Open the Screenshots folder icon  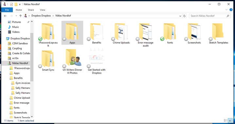[194, 32]
